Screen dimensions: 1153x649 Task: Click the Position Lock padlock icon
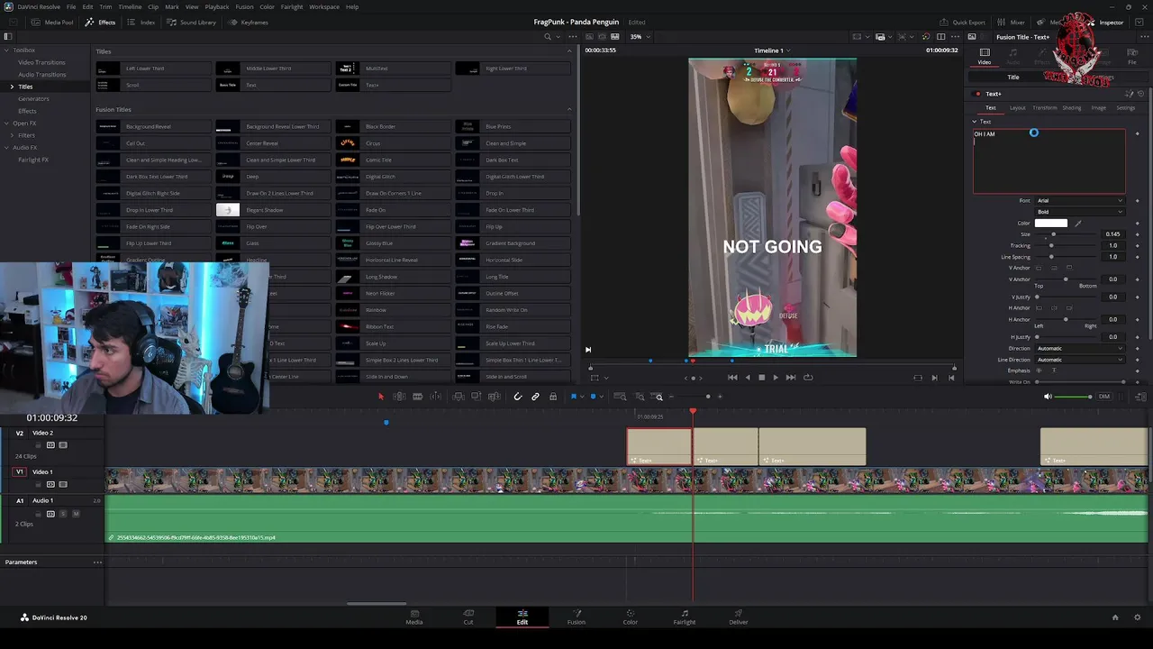click(552, 397)
